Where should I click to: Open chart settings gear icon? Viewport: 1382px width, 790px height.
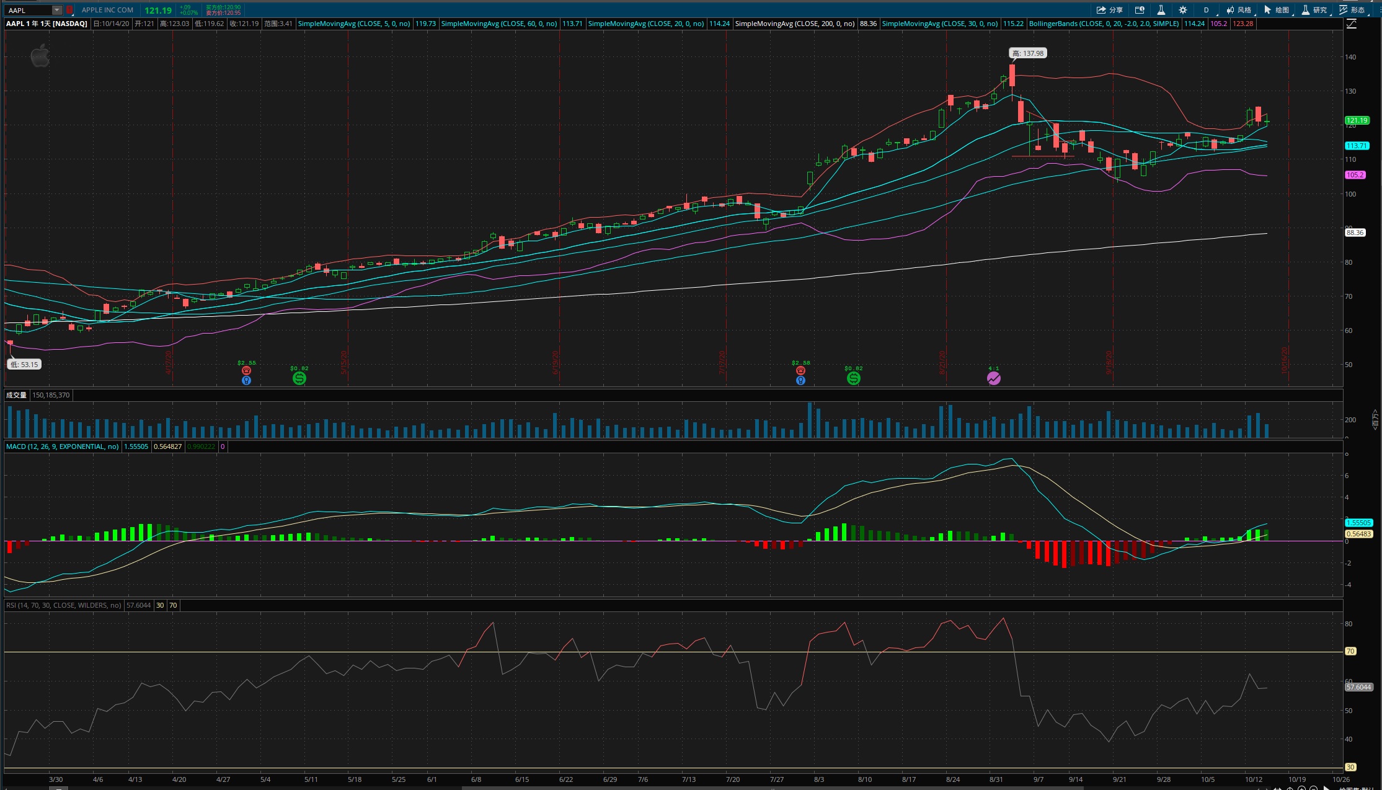[x=1183, y=10]
